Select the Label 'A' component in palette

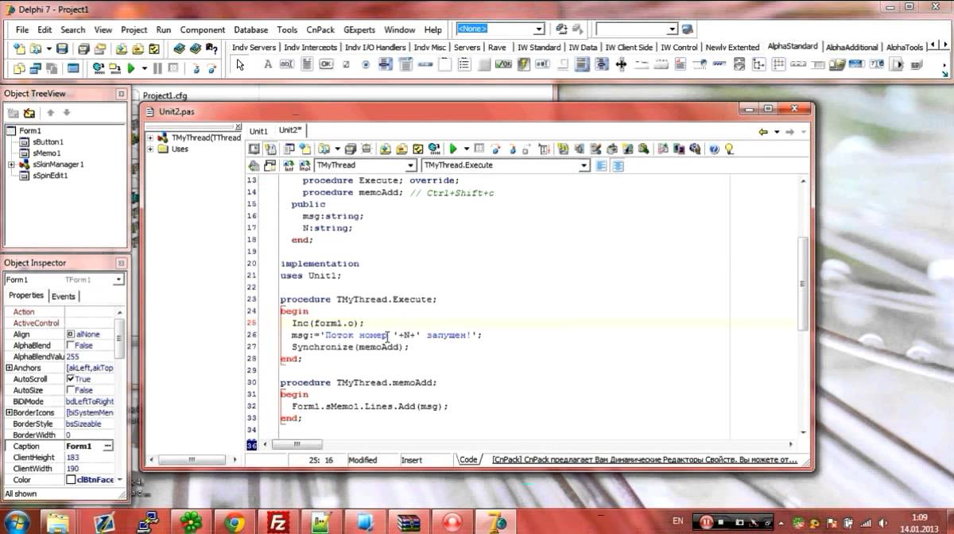tap(268, 64)
